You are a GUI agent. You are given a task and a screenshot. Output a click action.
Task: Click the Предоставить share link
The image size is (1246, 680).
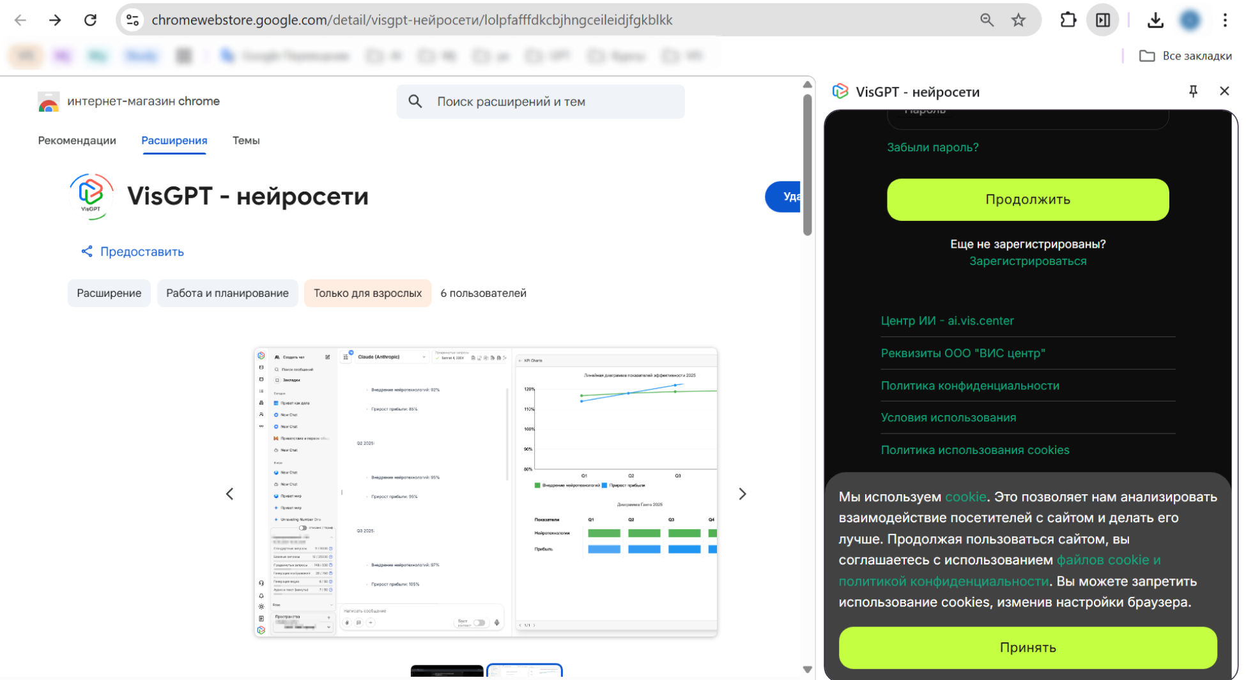point(133,252)
